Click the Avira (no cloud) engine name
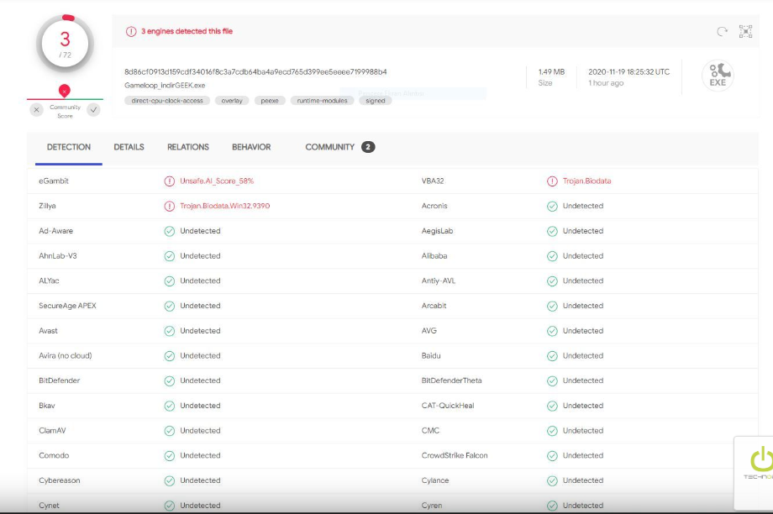This screenshot has width=773, height=514. (x=65, y=356)
